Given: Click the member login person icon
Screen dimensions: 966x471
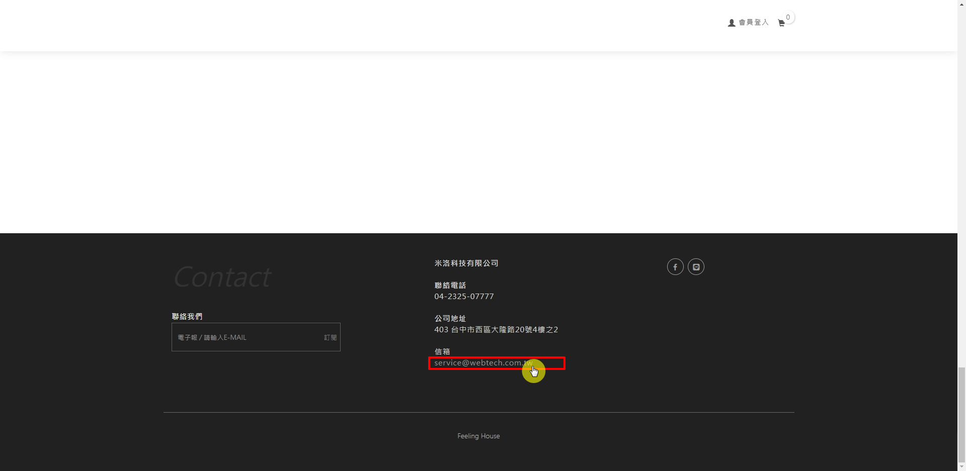Looking at the screenshot, I should coord(732,23).
